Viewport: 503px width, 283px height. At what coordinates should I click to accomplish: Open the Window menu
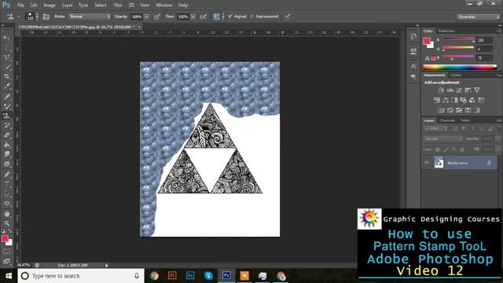tap(164, 6)
